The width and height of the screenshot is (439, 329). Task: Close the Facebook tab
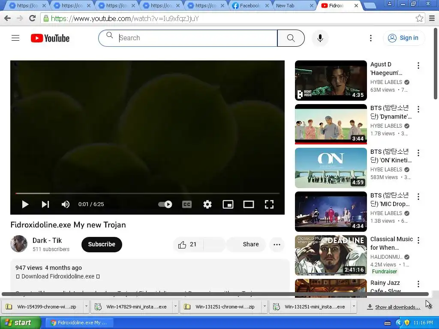tap(267, 6)
